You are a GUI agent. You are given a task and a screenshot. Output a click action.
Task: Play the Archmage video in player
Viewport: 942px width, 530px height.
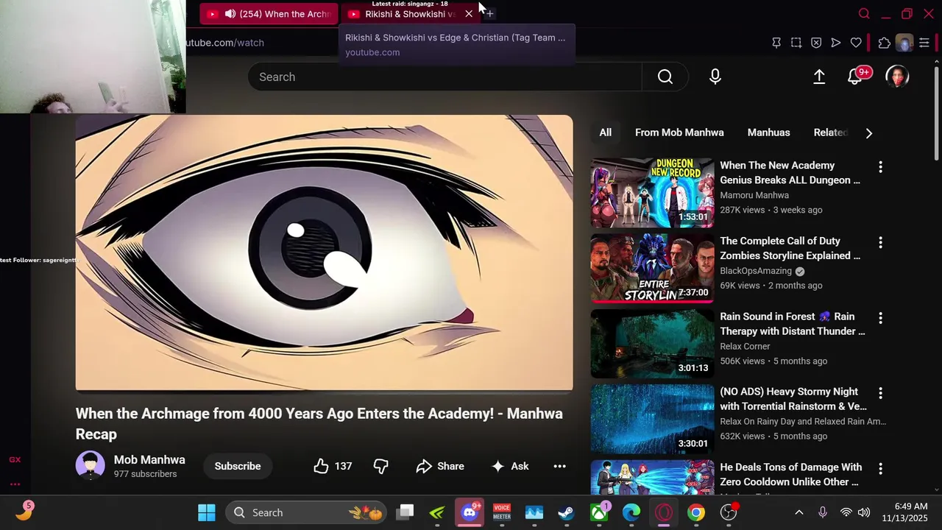coord(324,252)
